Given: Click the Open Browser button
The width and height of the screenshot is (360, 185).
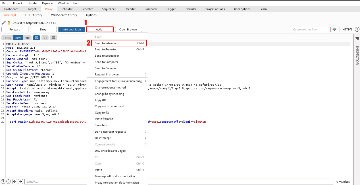Looking at the screenshot, I should [x=128, y=29].
